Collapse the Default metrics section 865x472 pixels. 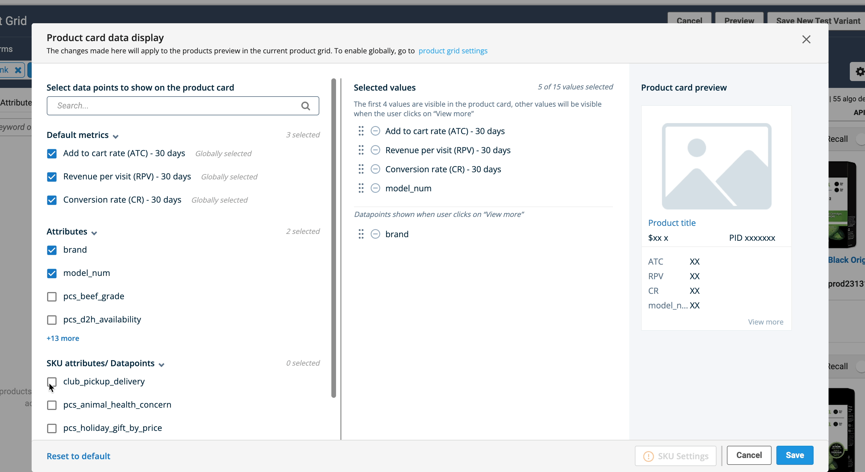coord(116,136)
